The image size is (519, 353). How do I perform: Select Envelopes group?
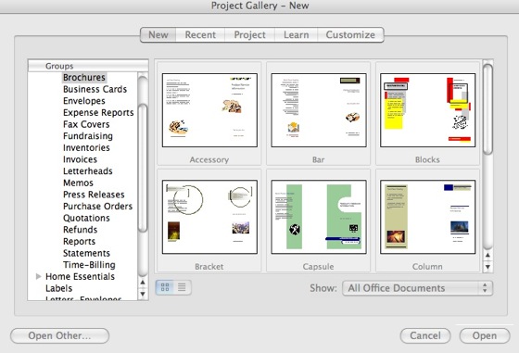[84, 101]
